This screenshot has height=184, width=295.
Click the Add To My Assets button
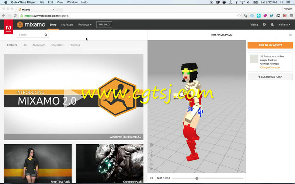[x=270, y=45]
